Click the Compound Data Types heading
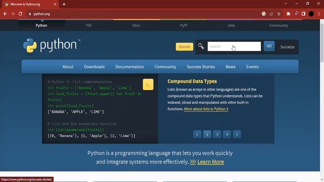Screen dimensions: 324x182 coord(192,81)
